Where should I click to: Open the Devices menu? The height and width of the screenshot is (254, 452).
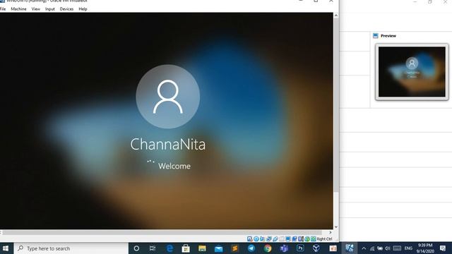coord(66,9)
